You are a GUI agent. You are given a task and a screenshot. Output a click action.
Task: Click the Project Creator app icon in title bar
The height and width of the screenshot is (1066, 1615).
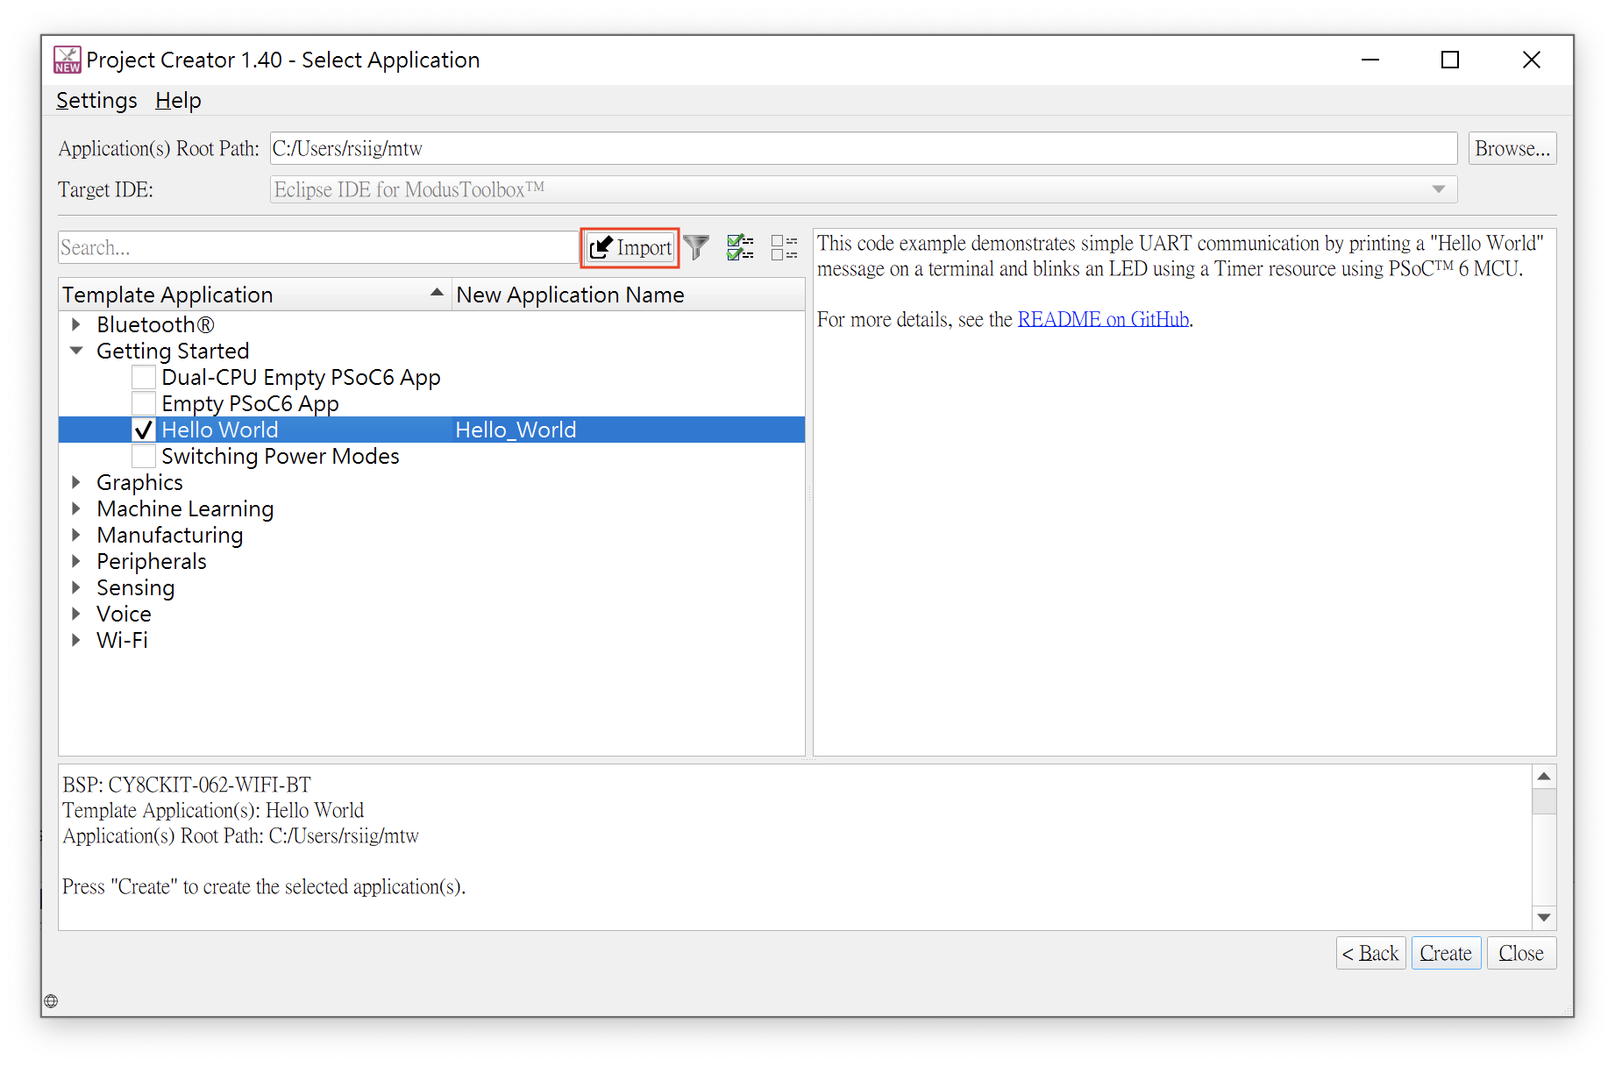tap(68, 60)
